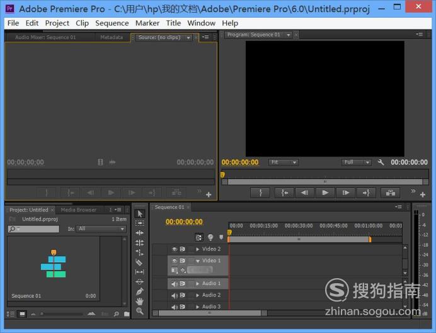Select the Slip tool
The image size is (436, 333).
140,272
